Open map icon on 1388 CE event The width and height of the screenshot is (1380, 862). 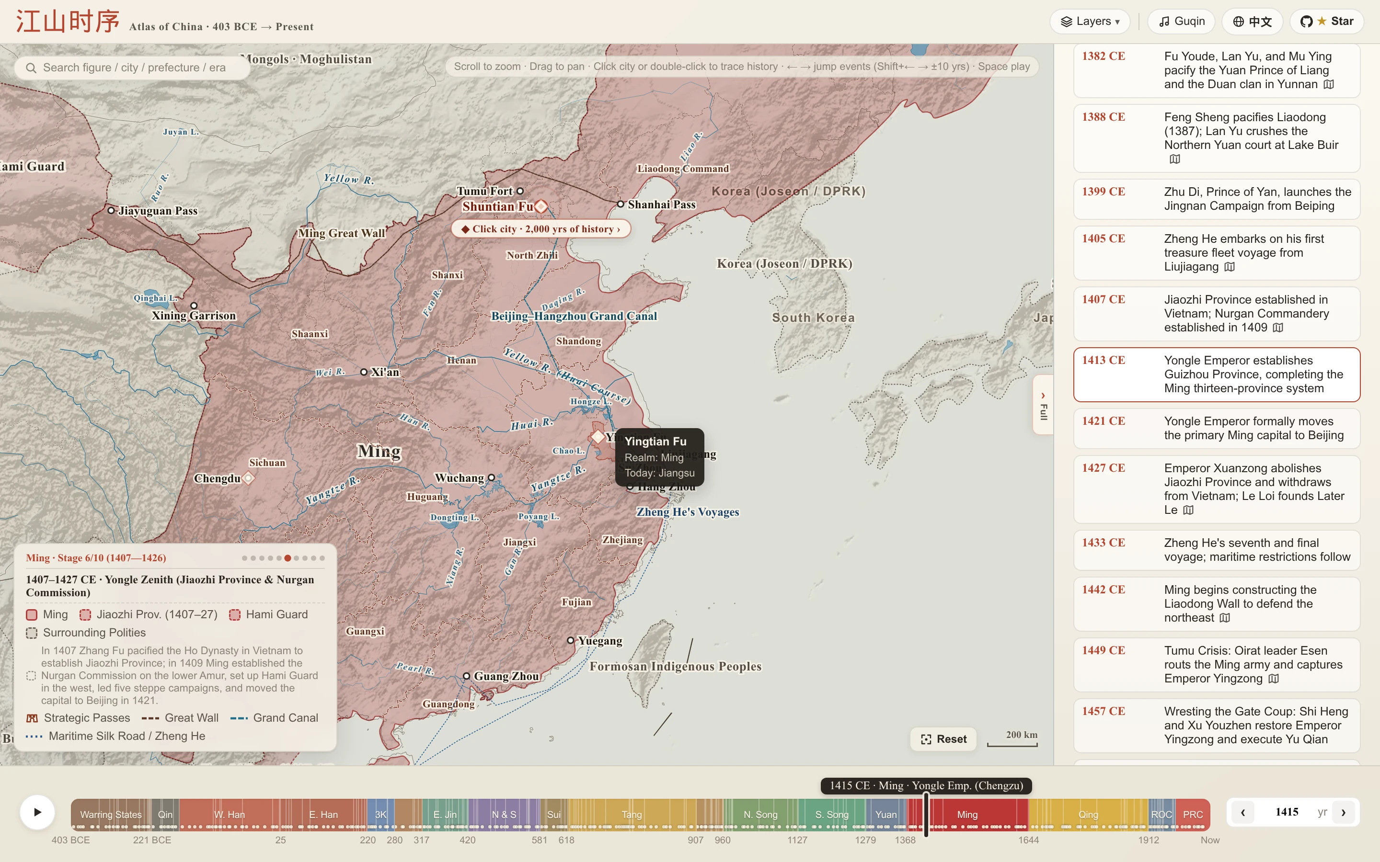tap(1174, 159)
